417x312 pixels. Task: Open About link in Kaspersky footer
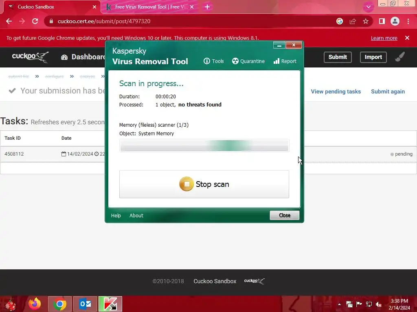[136, 215]
